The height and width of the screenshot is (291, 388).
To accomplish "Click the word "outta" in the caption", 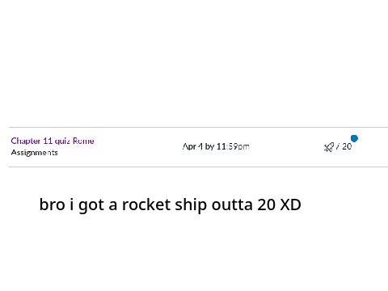I will point(232,205).
